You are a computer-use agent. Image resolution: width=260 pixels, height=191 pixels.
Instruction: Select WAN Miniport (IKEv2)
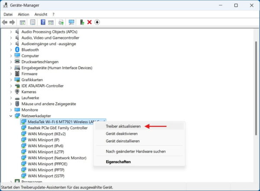coord(47,134)
